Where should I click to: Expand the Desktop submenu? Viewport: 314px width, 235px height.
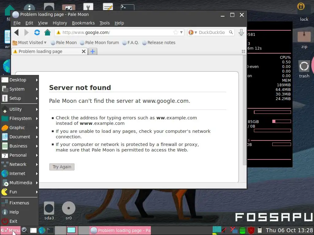(x=19, y=80)
